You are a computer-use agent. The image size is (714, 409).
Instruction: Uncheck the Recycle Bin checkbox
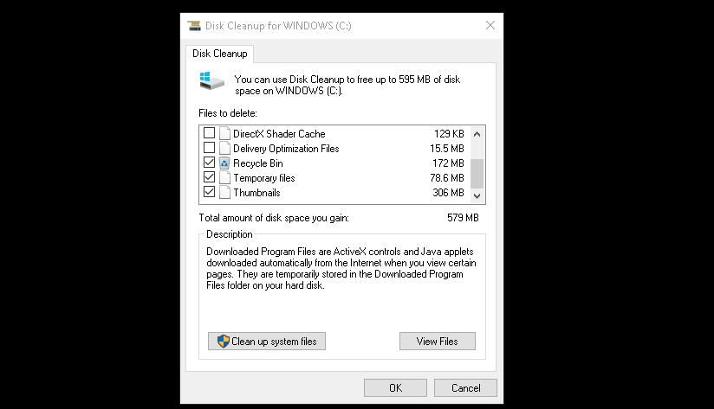(209, 163)
